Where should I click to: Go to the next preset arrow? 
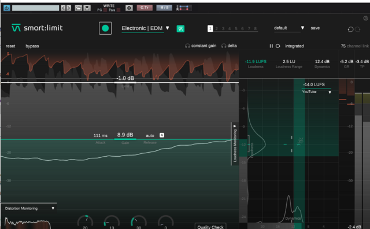pyautogui.click(x=69, y=8)
